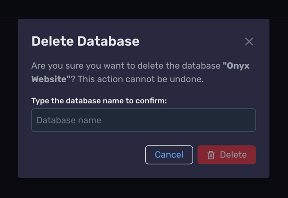Click the empty dialog area left of Cancel

point(88,155)
